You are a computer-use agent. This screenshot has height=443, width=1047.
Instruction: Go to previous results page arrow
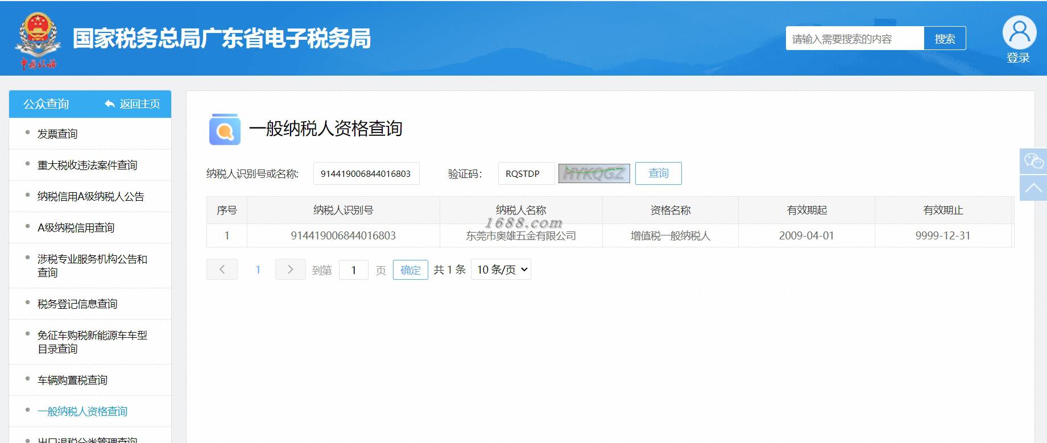tap(222, 270)
